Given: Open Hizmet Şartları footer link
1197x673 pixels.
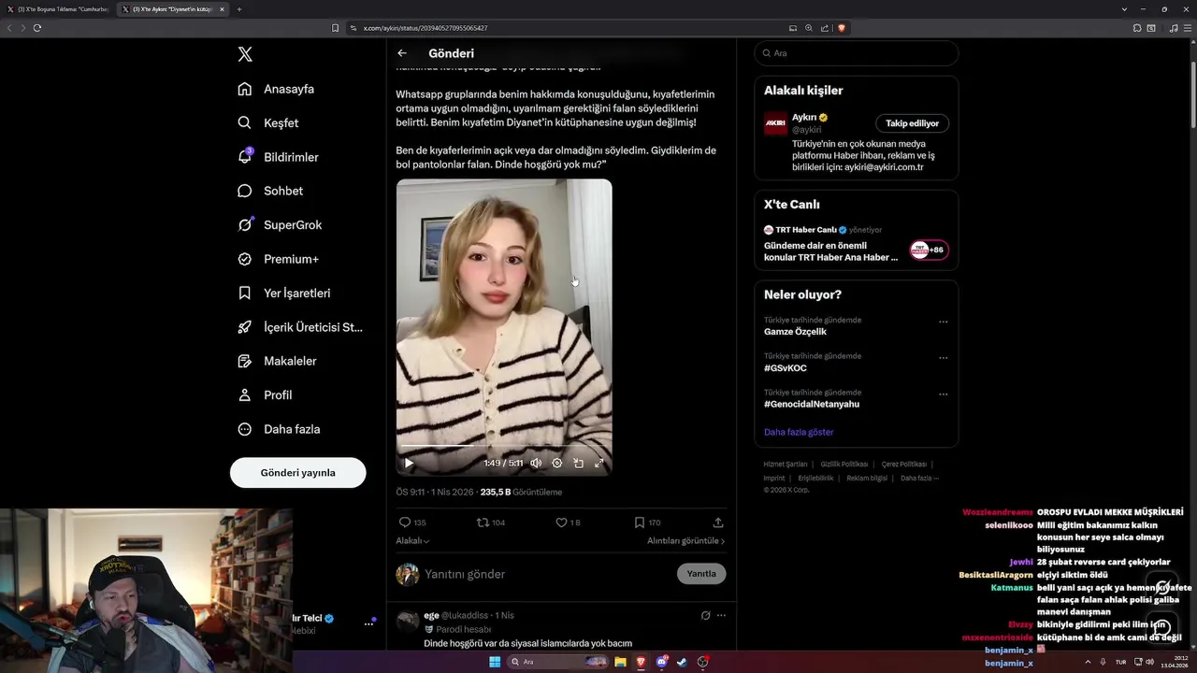Looking at the screenshot, I should [786, 465].
